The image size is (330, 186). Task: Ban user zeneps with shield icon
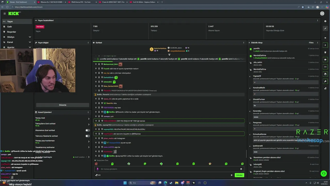[x=102, y=117]
